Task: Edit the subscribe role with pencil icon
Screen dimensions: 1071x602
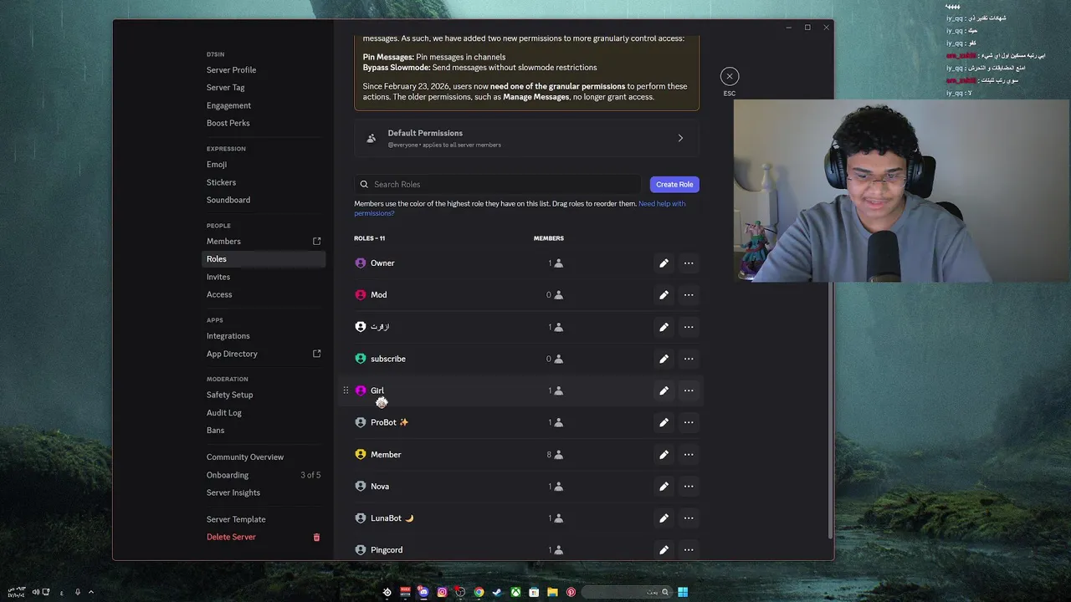Action: tap(664, 359)
